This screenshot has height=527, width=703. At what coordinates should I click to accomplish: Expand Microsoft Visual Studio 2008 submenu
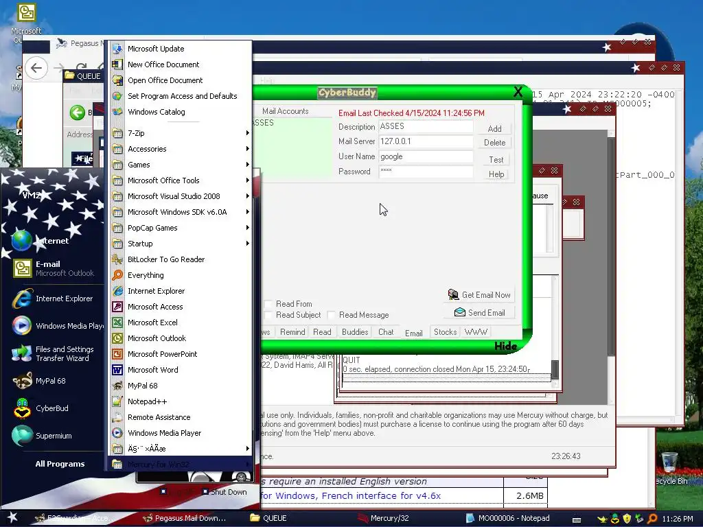tap(179, 196)
